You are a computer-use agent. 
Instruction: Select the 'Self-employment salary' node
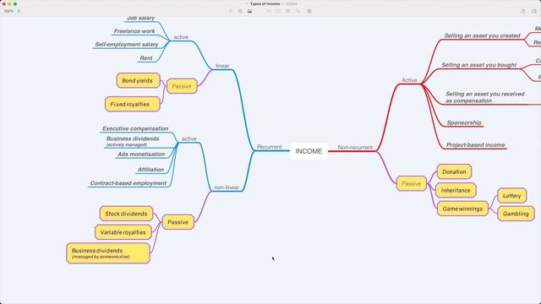point(127,45)
